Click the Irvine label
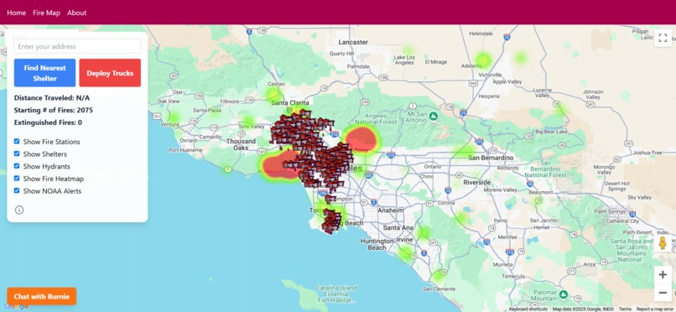The image size is (676, 312). point(405,239)
